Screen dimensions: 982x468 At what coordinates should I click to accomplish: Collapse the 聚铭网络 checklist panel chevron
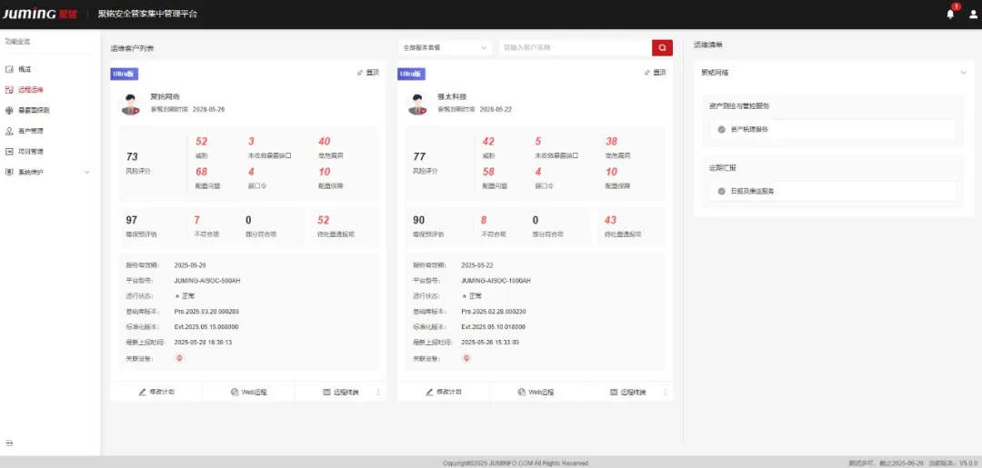[x=962, y=73]
